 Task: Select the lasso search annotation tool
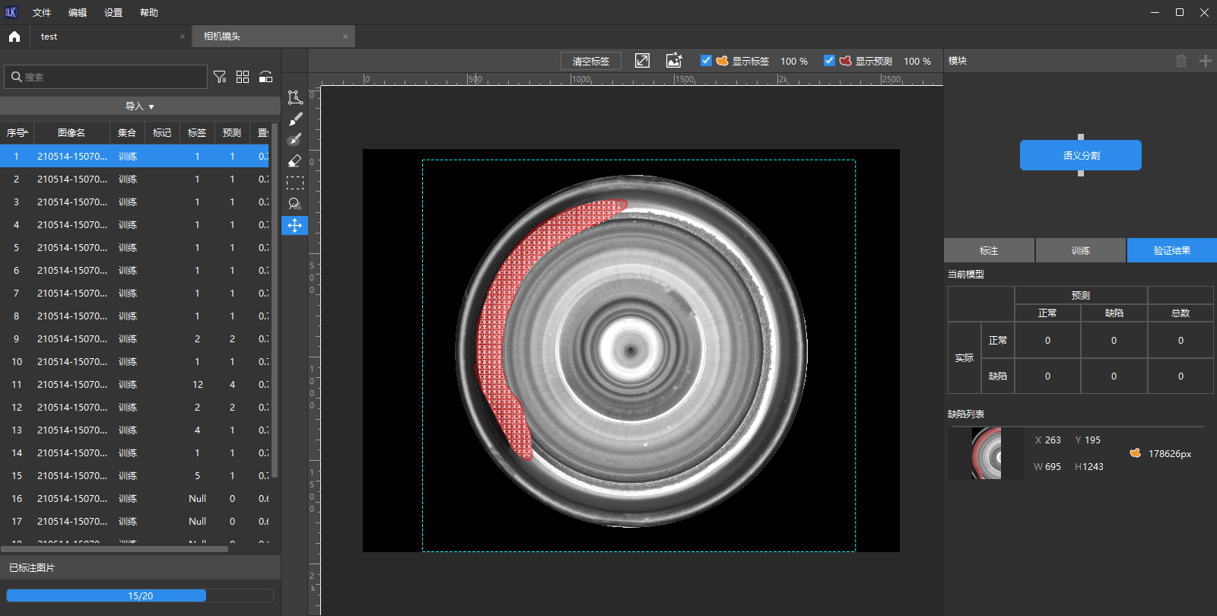295,204
